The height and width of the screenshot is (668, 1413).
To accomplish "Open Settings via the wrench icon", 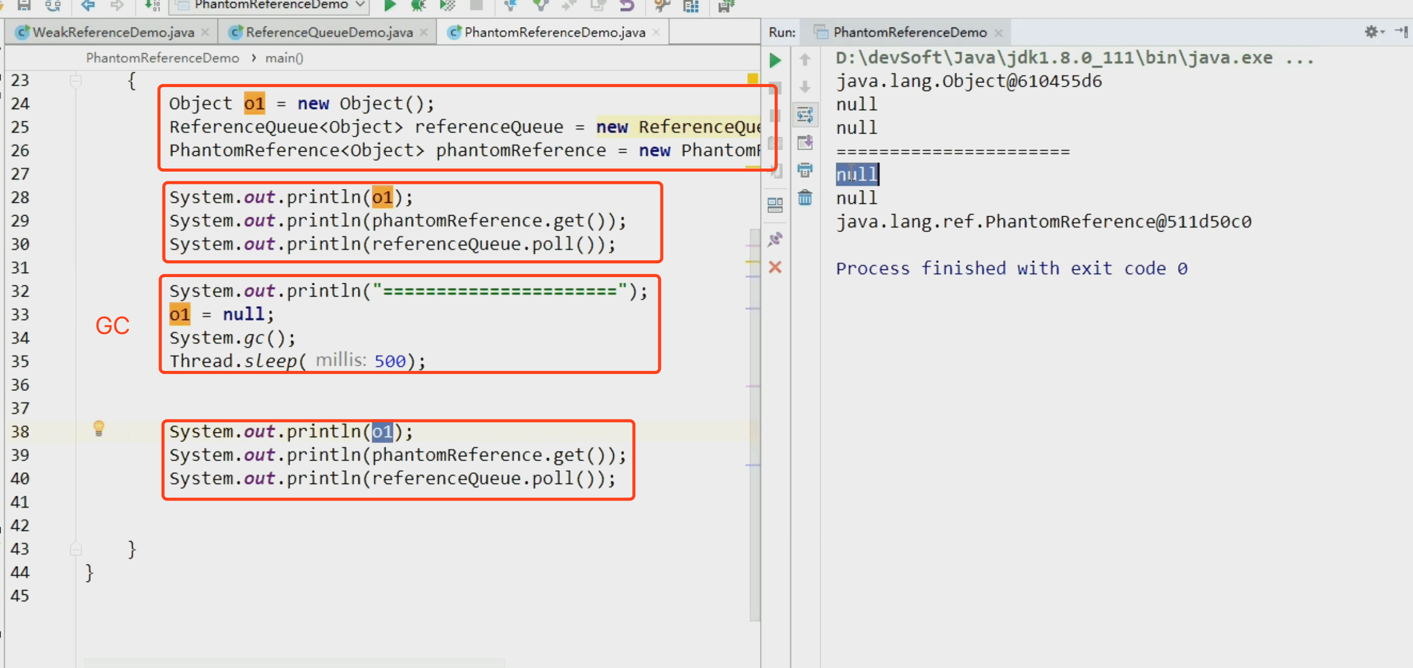I will 662,6.
